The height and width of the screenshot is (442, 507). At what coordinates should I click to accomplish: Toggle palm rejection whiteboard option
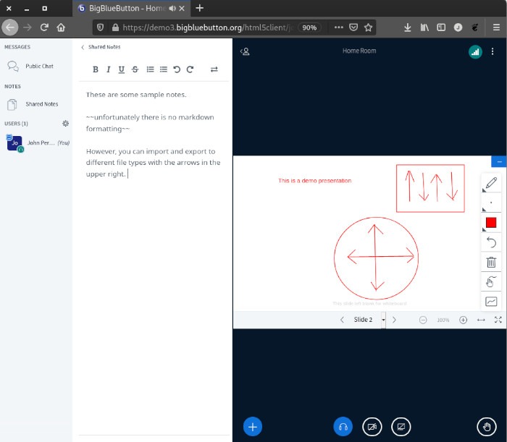[x=491, y=282]
